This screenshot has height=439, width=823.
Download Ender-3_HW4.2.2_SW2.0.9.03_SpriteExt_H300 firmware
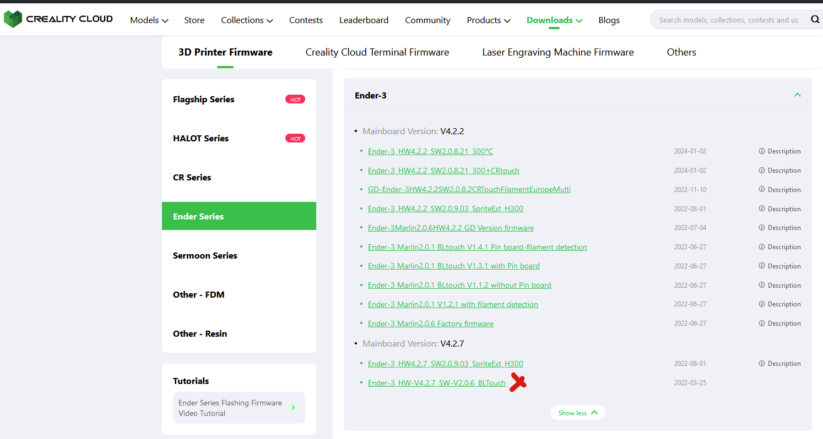pos(446,208)
